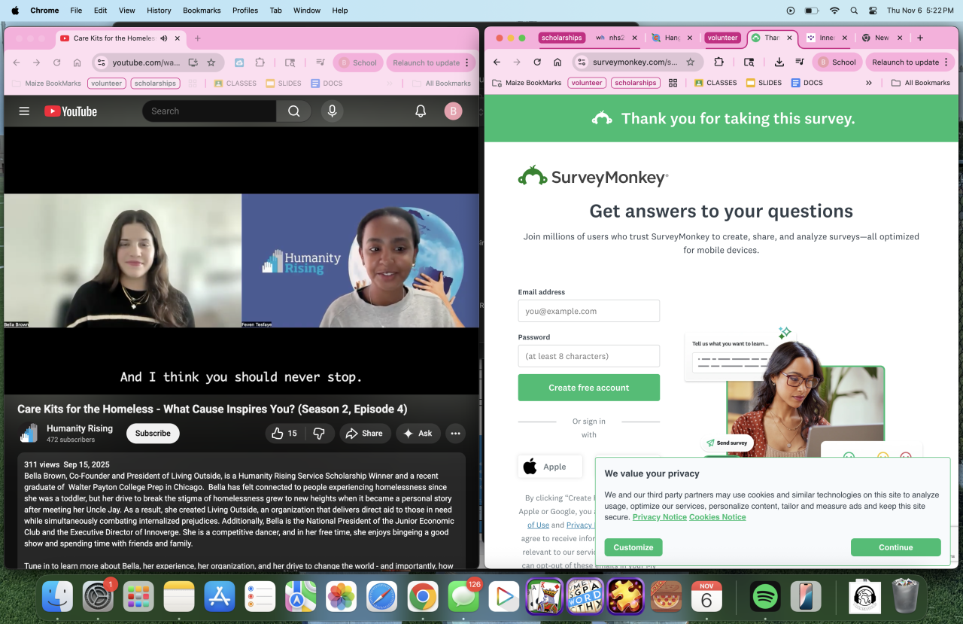963x624 pixels.
Task: Like the Care Kits video
Action: coord(284,433)
